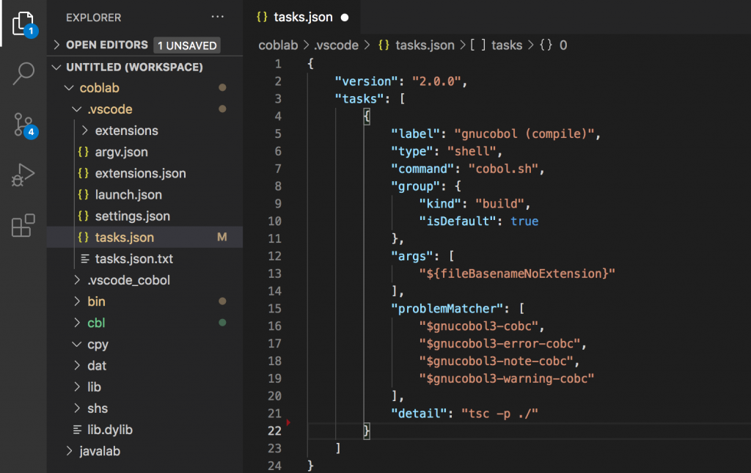Image resolution: width=751 pixels, height=473 pixels.
Task: Click "${fileBasenameNoExtension}" argument text
Action: [517, 274]
